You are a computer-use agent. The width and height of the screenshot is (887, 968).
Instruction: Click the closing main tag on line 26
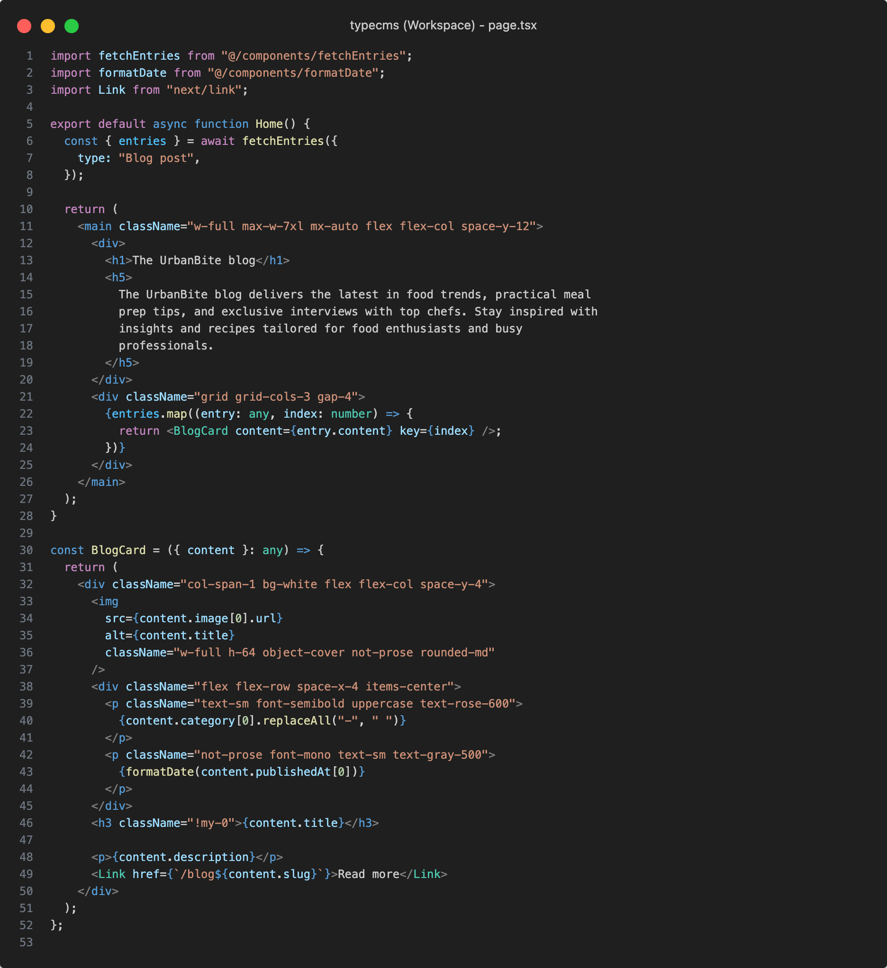(x=101, y=482)
